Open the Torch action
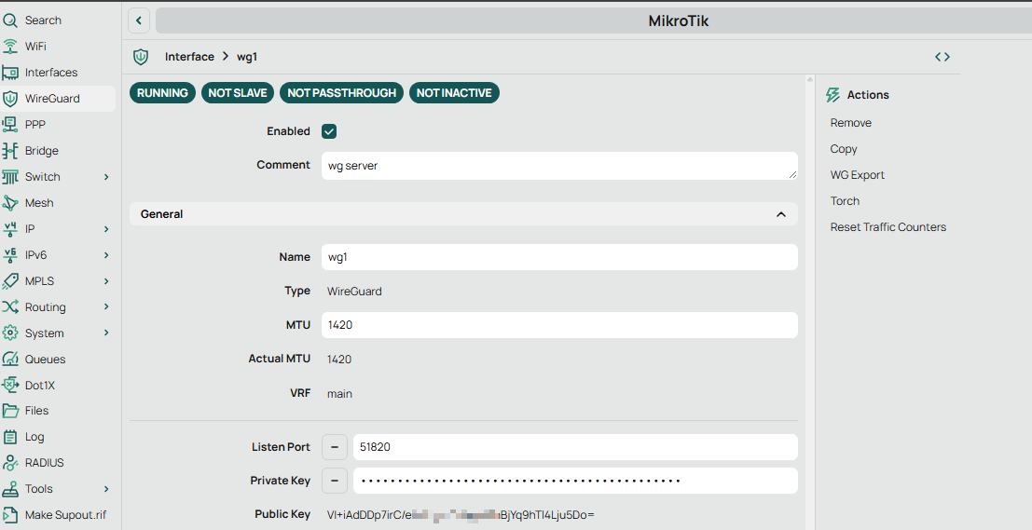Screen dimensions: 1032x530 click(845, 201)
